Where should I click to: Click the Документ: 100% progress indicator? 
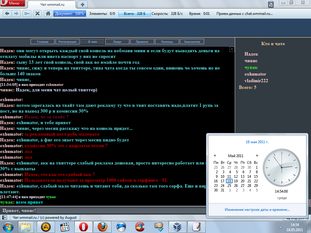70,13
